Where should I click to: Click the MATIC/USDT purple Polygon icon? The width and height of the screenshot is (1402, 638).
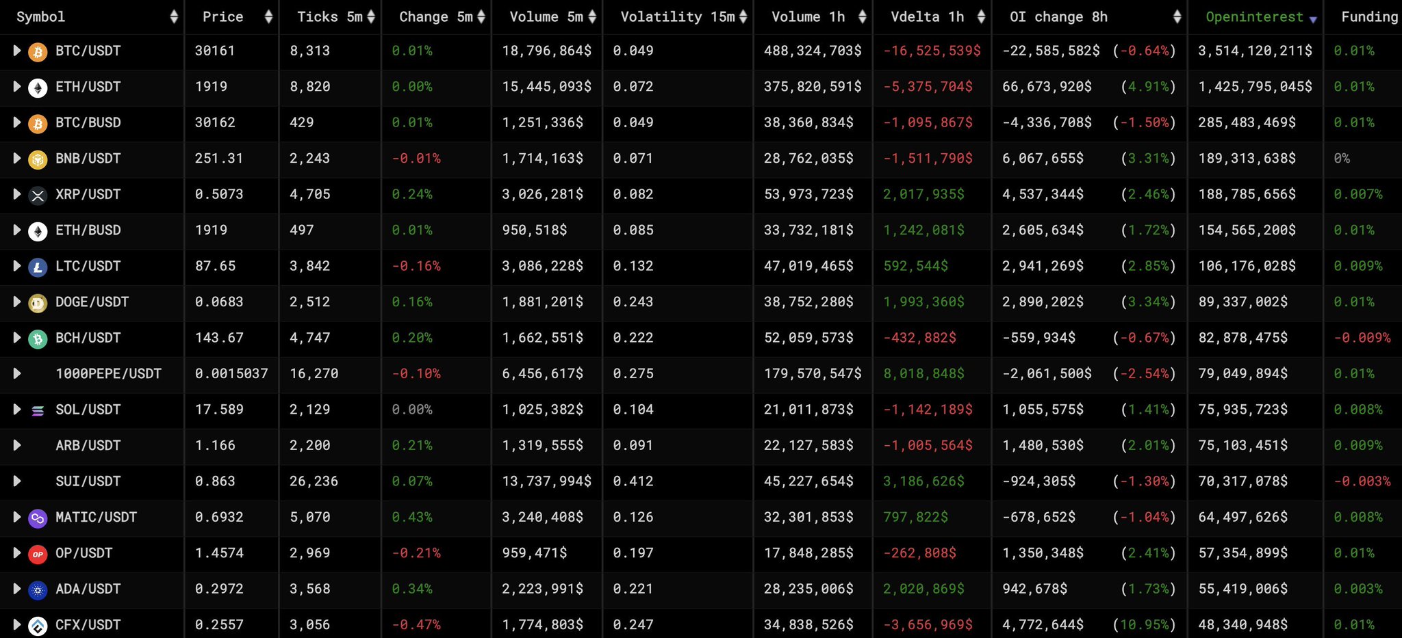point(38,518)
